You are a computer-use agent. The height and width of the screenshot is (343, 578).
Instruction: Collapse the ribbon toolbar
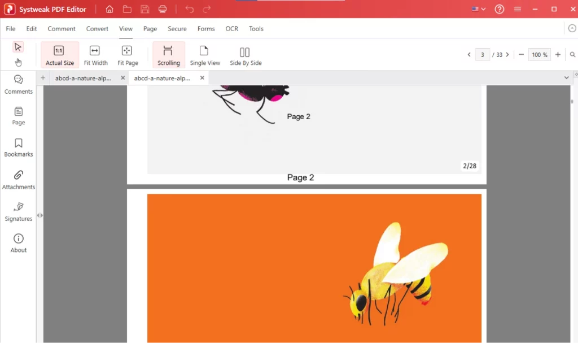click(x=571, y=28)
